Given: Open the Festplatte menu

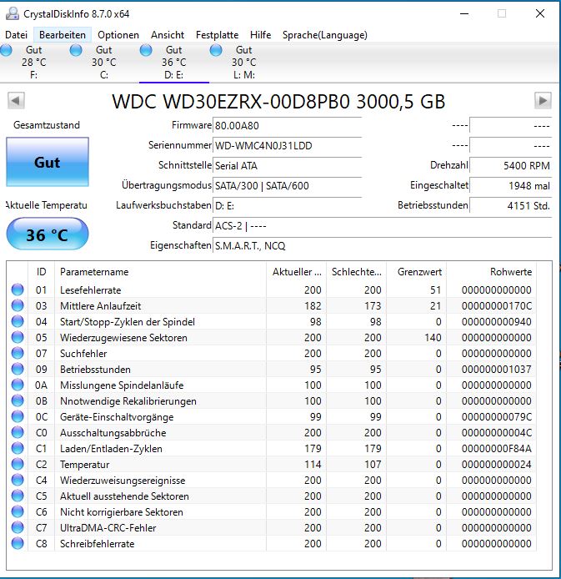Looking at the screenshot, I should (x=218, y=35).
